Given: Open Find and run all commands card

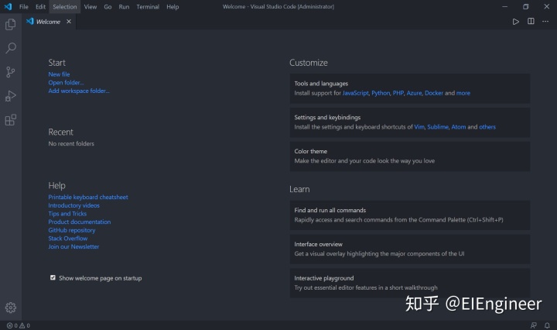Looking at the screenshot, I should 410,215.
